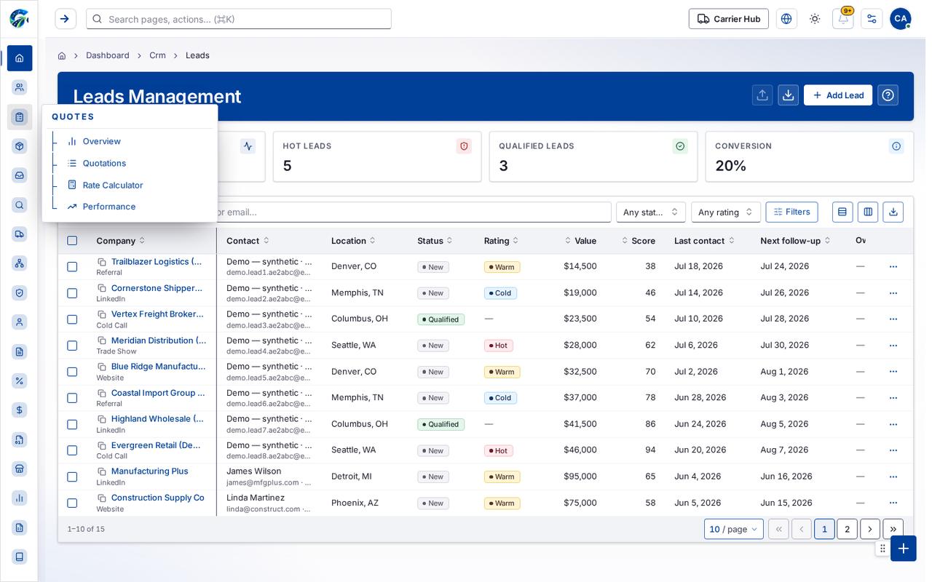Choose Performance in the Quotes menu

click(x=109, y=207)
